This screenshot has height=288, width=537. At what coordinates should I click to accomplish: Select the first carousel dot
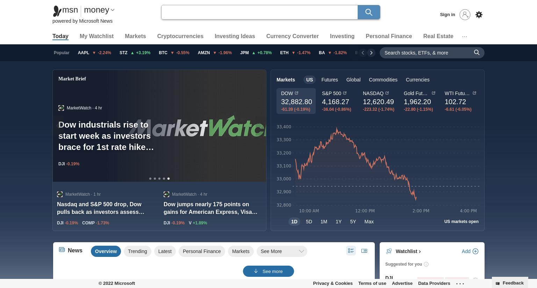[x=150, y=179]
